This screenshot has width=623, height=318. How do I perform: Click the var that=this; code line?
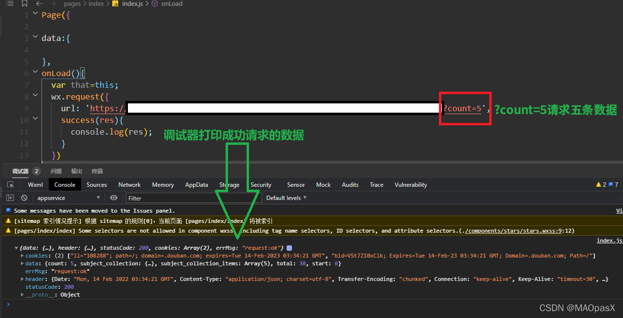coord(85,85)
